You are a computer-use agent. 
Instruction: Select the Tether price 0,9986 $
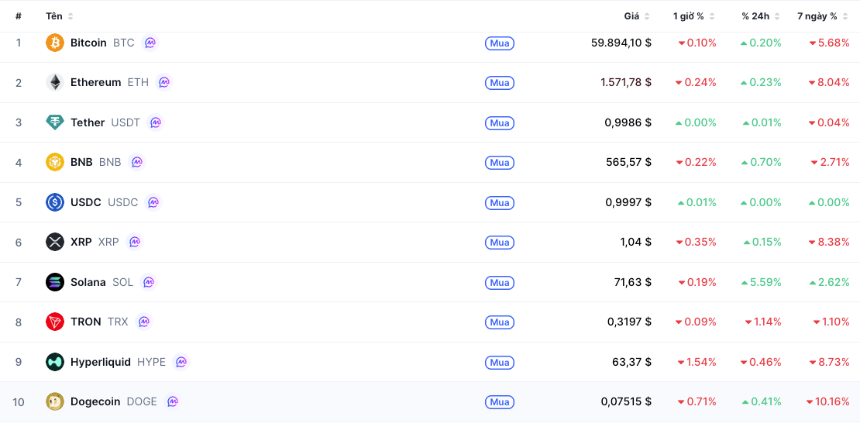pos(628,122)
